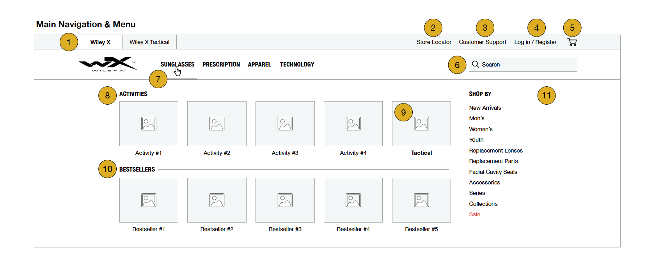The image size is (646, 263).
Task: Open the Tactical activity thumbnail
Action: point(421,124)
